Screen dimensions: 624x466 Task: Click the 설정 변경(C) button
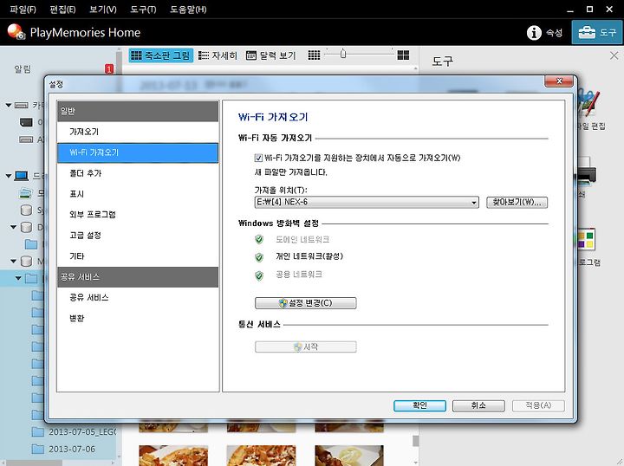point(306,303)
